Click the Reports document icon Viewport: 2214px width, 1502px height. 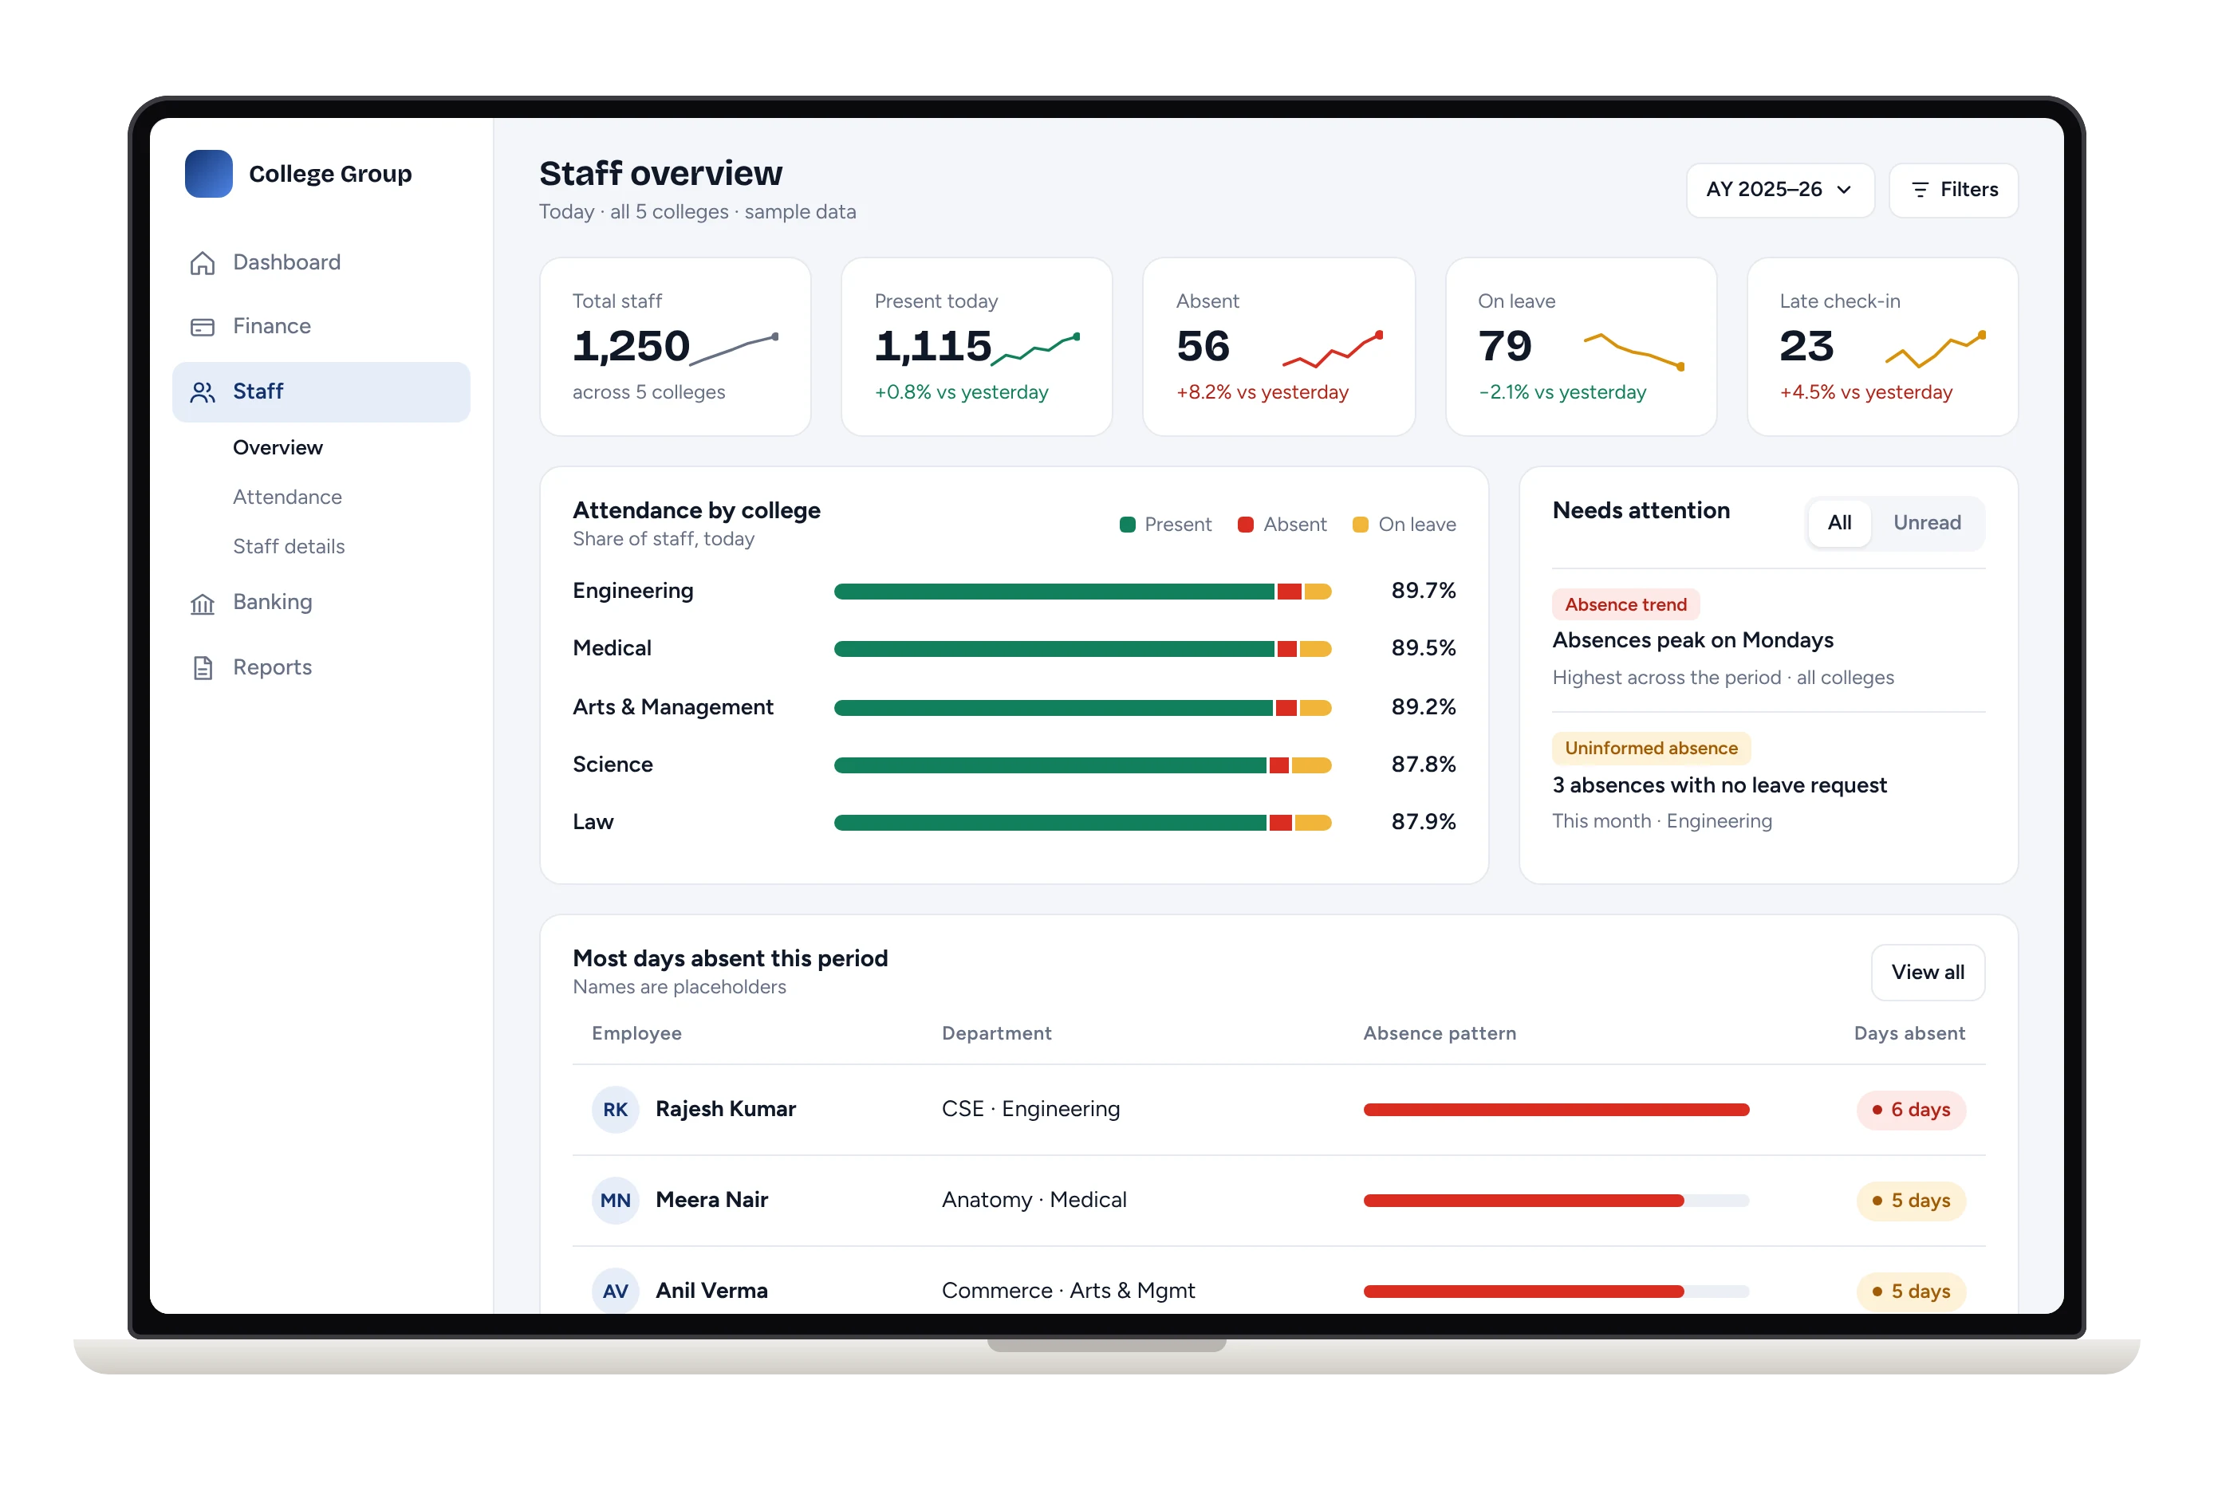pyautogui.click(x=202, y=667)
